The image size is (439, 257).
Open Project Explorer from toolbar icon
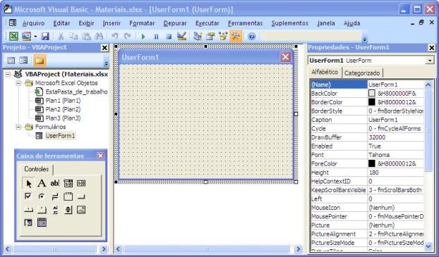coord(198,36)
